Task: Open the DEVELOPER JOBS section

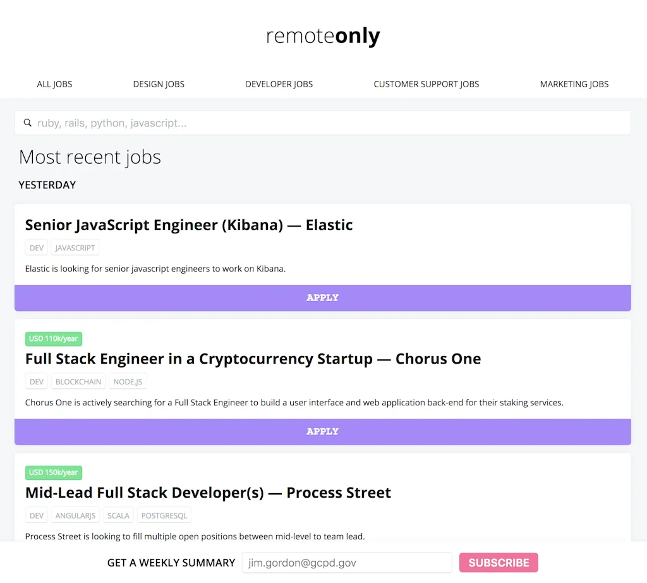Action: click(x=279, y=83)
